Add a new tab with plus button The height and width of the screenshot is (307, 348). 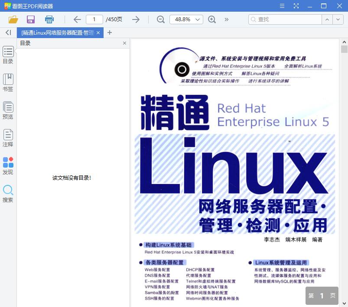coord(109,32)
